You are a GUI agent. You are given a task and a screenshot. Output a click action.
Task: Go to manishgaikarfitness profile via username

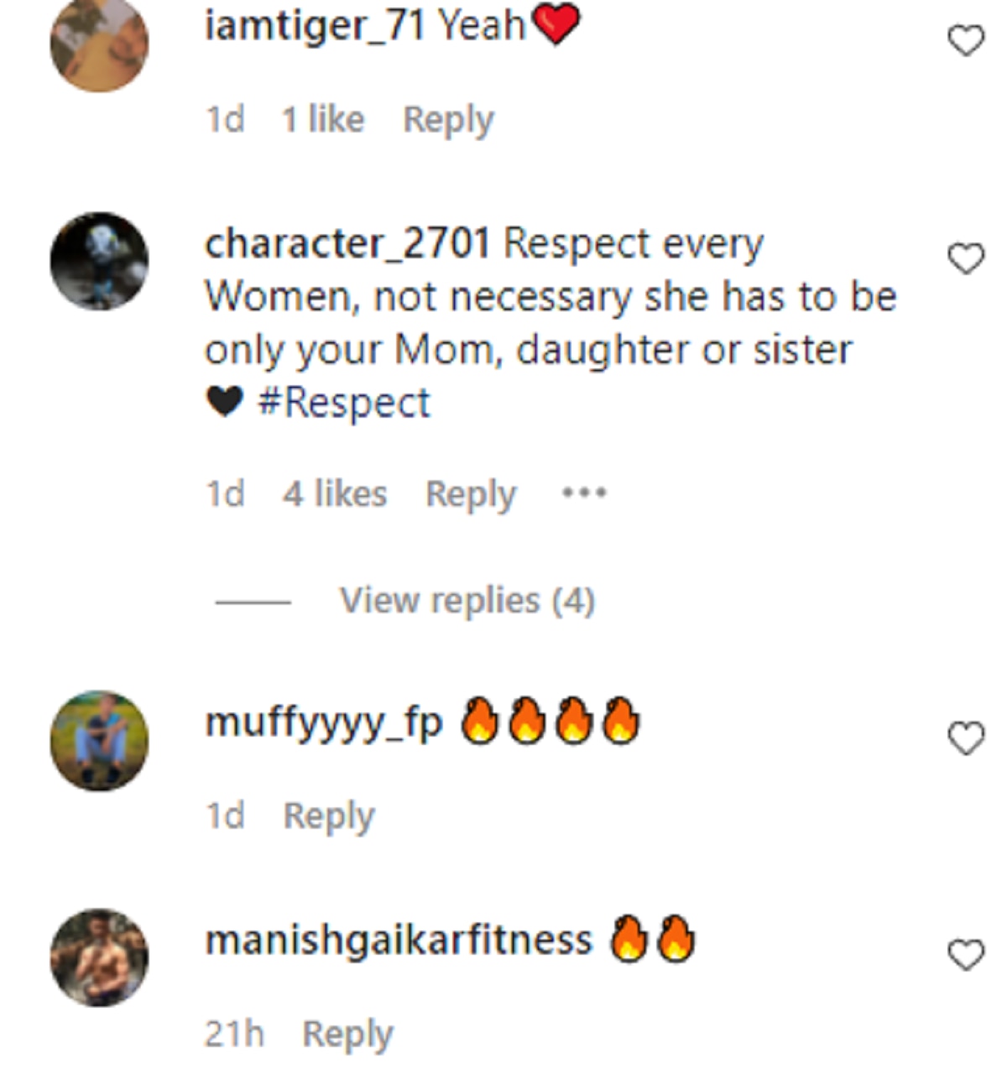tap(399, 941)
